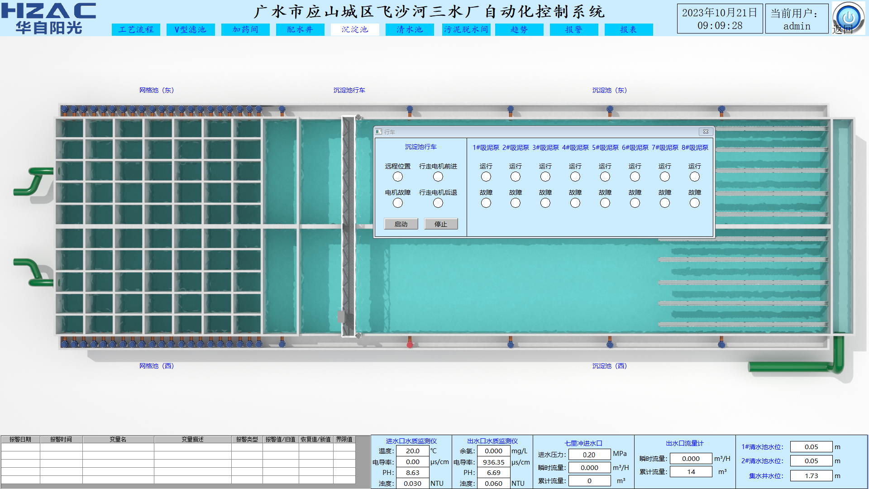Open the V型滤池 tab
Image resolution: width=869 pixels, height=489 pixels.
point(191,29)
